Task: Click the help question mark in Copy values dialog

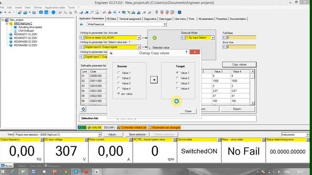Action: point(186,52)
